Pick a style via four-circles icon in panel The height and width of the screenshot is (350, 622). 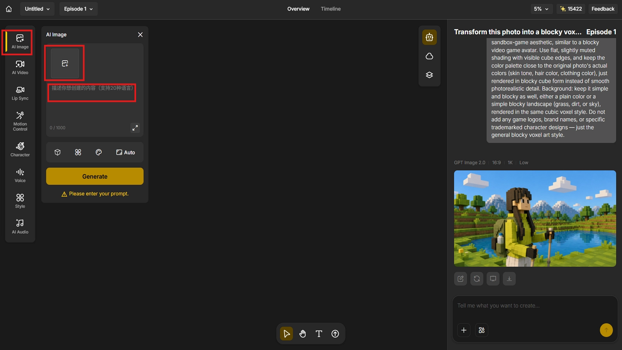pos(78,152)
